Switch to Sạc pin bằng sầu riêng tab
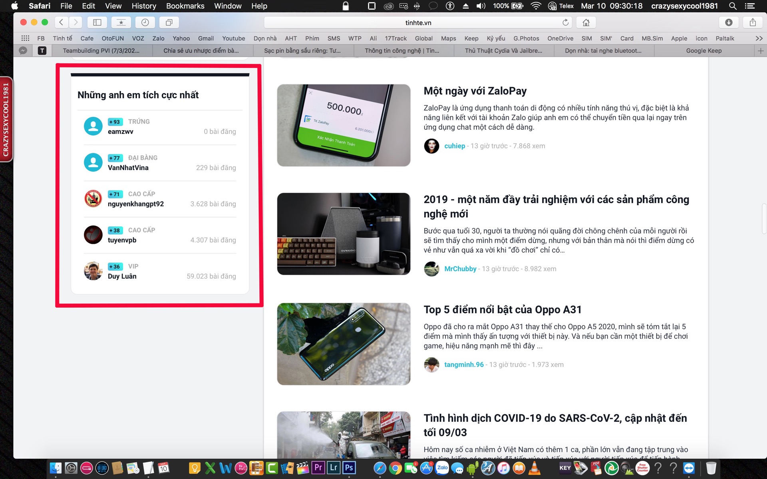Viewport: 767px width, 479px height. 302,51
